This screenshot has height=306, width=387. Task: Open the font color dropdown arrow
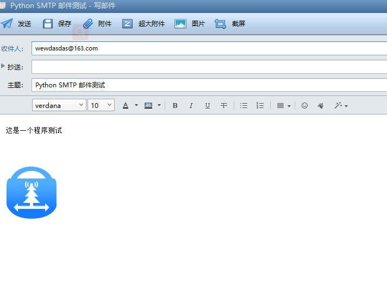pos(136,105)
